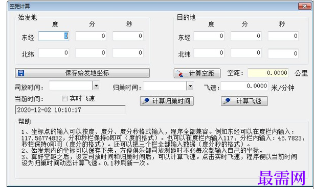Click the 保存始发地坐标 button
Image resolution: width=315 pixels, height=194 pixels.
(82, 73)
